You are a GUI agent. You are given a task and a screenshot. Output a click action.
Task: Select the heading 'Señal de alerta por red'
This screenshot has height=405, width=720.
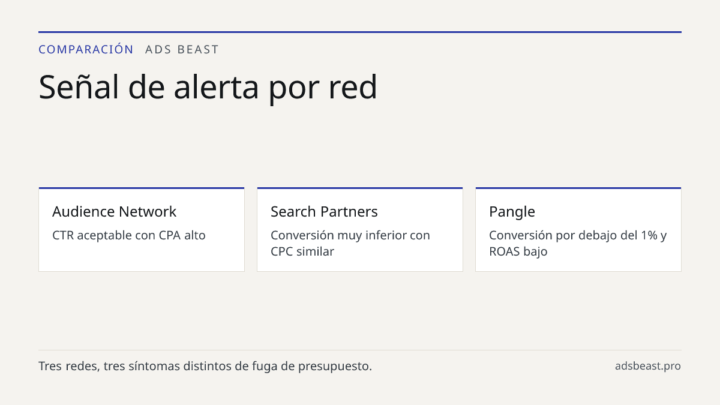point(208,87)
